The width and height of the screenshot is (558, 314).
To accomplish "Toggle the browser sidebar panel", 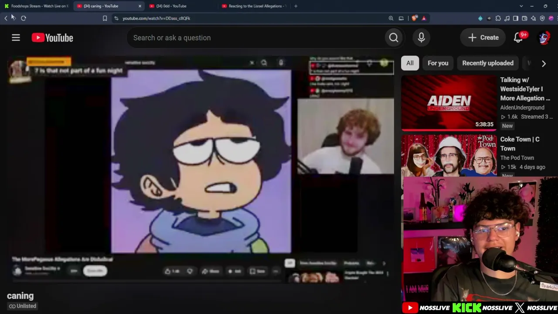I will pos(516,18).
